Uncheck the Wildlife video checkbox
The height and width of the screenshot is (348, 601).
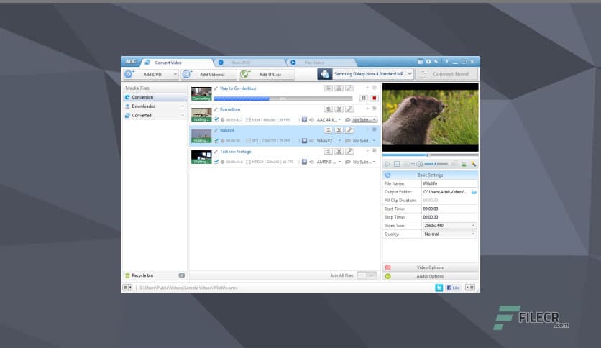coord(216,141)
